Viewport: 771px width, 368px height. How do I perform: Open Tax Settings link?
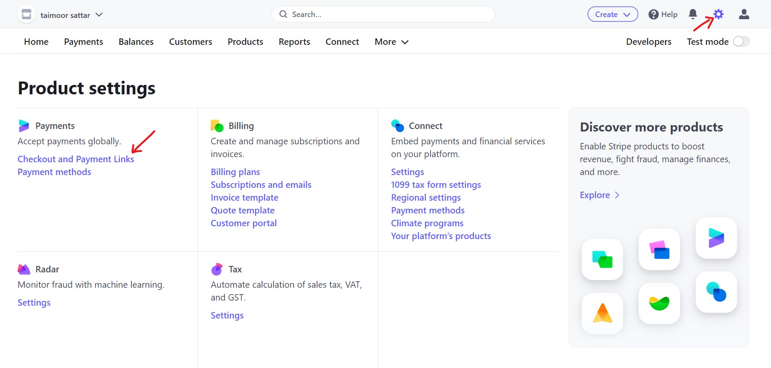227,315
